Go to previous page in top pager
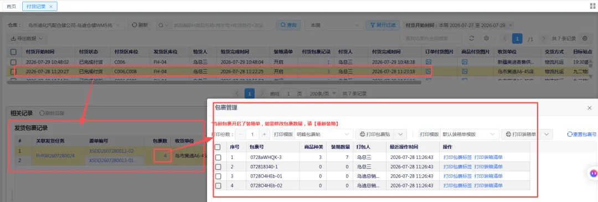Screen dimensions: 598x202 click(x=504, y=39)
